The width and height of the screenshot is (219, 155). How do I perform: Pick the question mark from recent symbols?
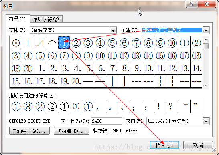pos(172,106)
